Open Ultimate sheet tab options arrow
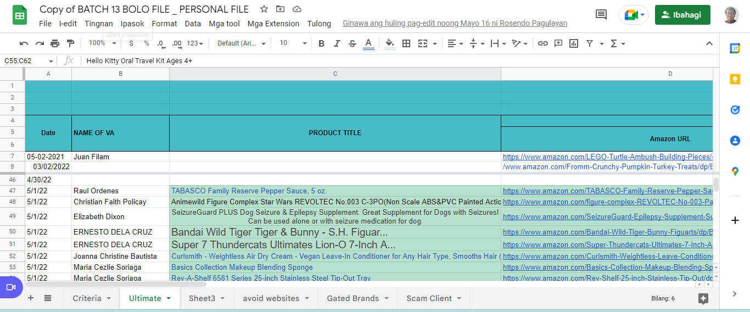This screenshot has width=750, height=312. click(x=169, y=298)
